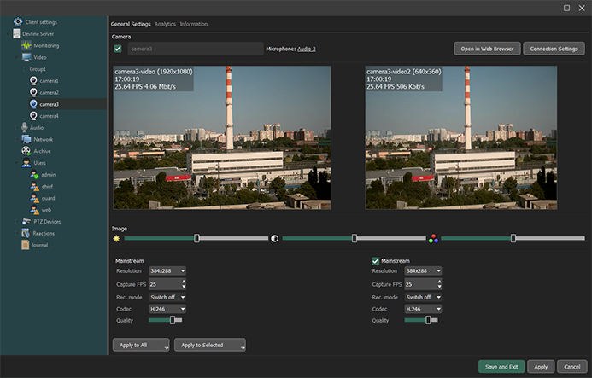Adjust left Mainstream Quality slider
The image size is (592, 378).
(x=173, y=320)
